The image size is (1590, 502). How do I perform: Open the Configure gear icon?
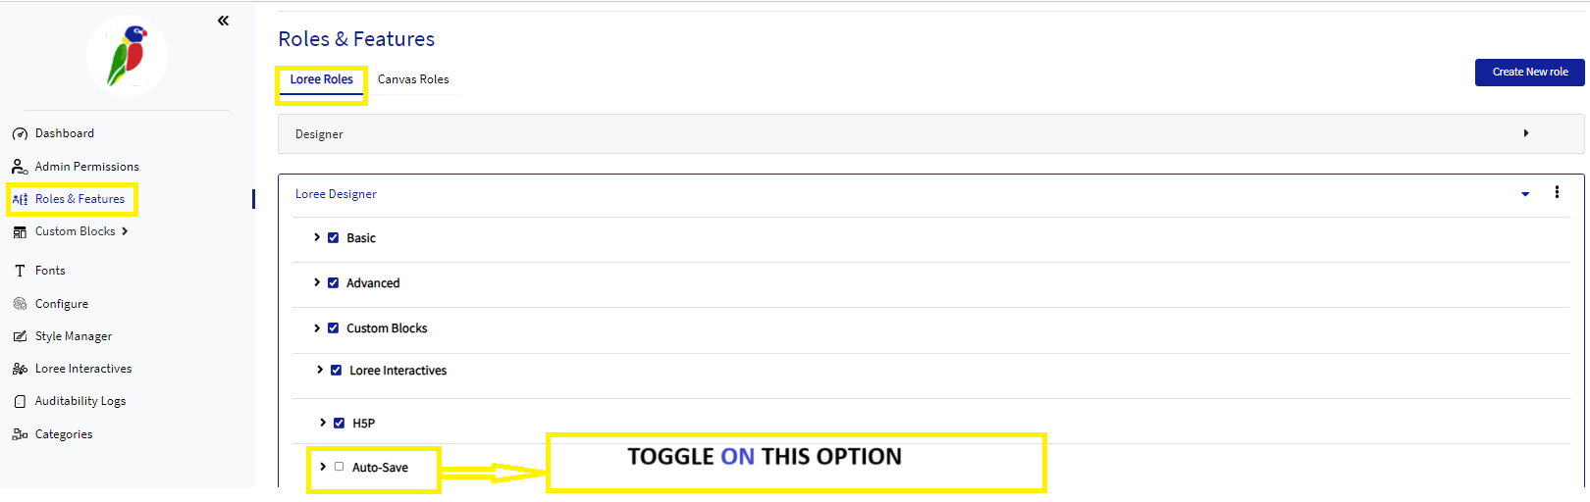pos(20,304)
